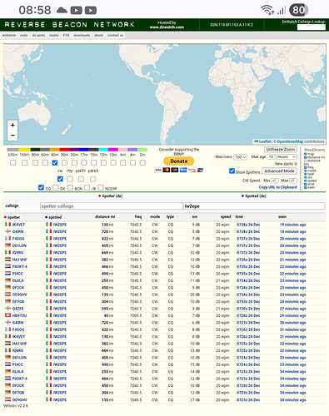The height and width of the screenshot is (416, 329).
Task: Sort table by distance mi column
Action: (x=105, y=216)
